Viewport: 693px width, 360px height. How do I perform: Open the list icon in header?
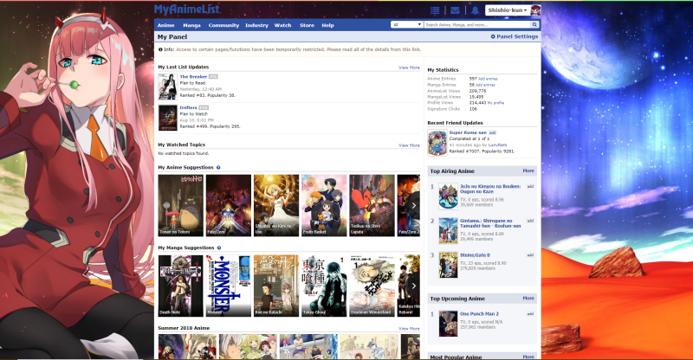[x=435, y=10]
